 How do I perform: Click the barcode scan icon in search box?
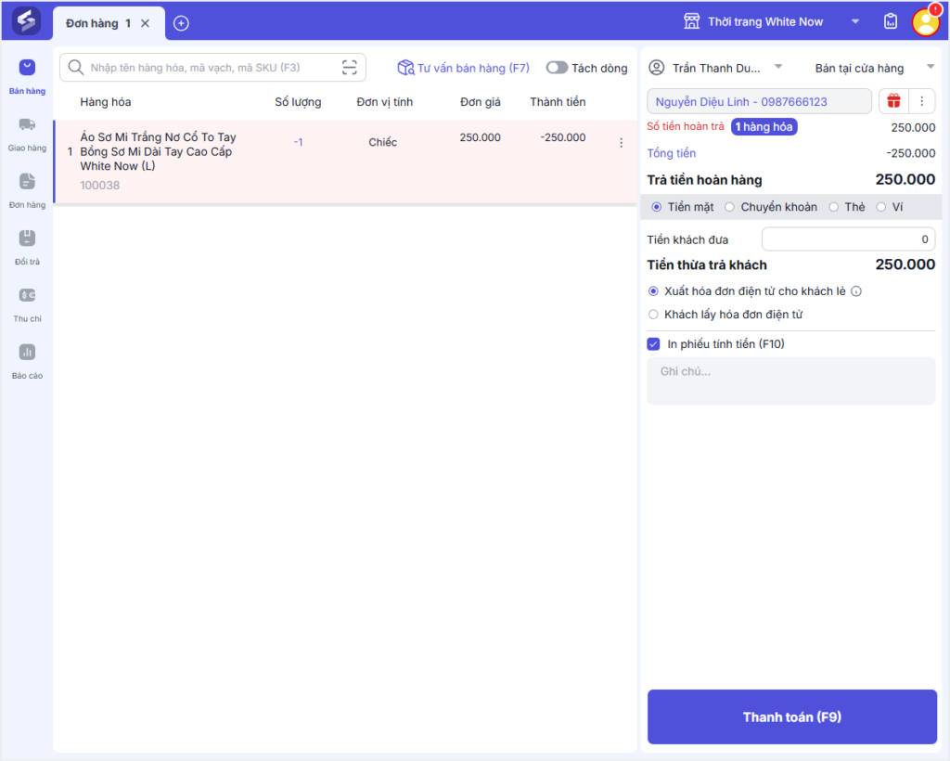[350, 67]
